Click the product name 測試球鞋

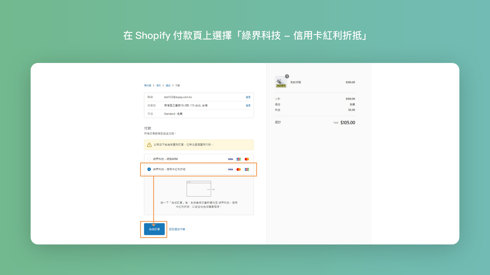[296, 82]
